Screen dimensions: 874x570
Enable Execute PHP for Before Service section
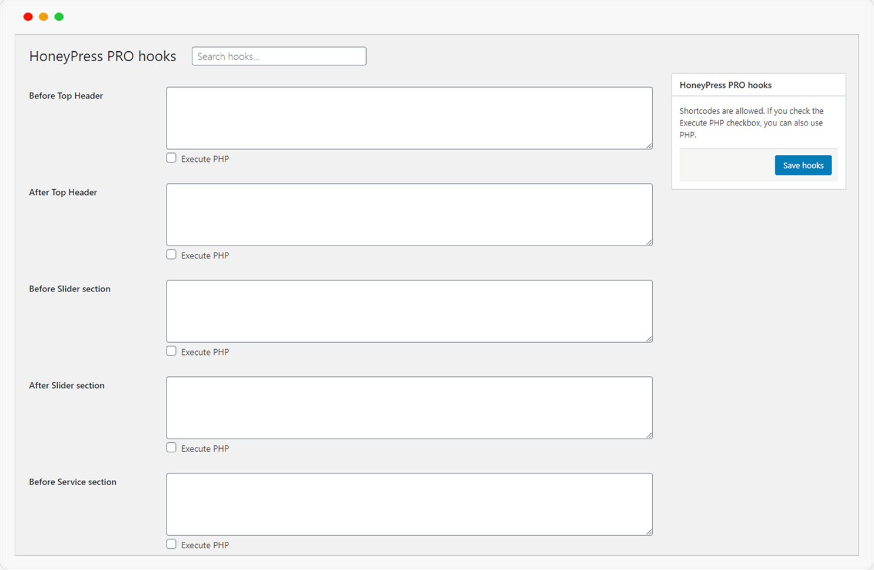(x=171, y=544)
